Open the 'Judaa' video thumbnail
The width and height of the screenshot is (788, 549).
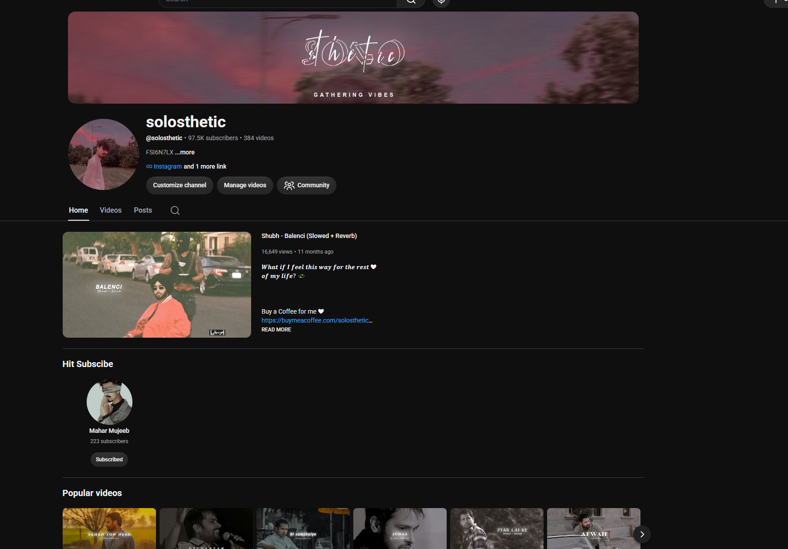(400, 529)
